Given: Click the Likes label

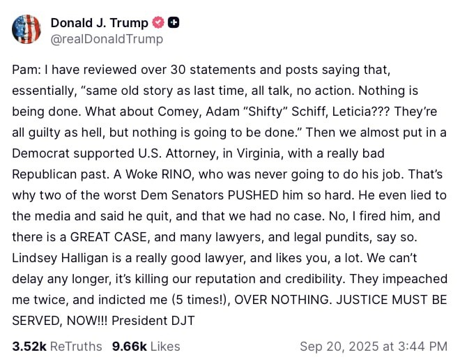Looking at the screenshot, I should 165,347.
